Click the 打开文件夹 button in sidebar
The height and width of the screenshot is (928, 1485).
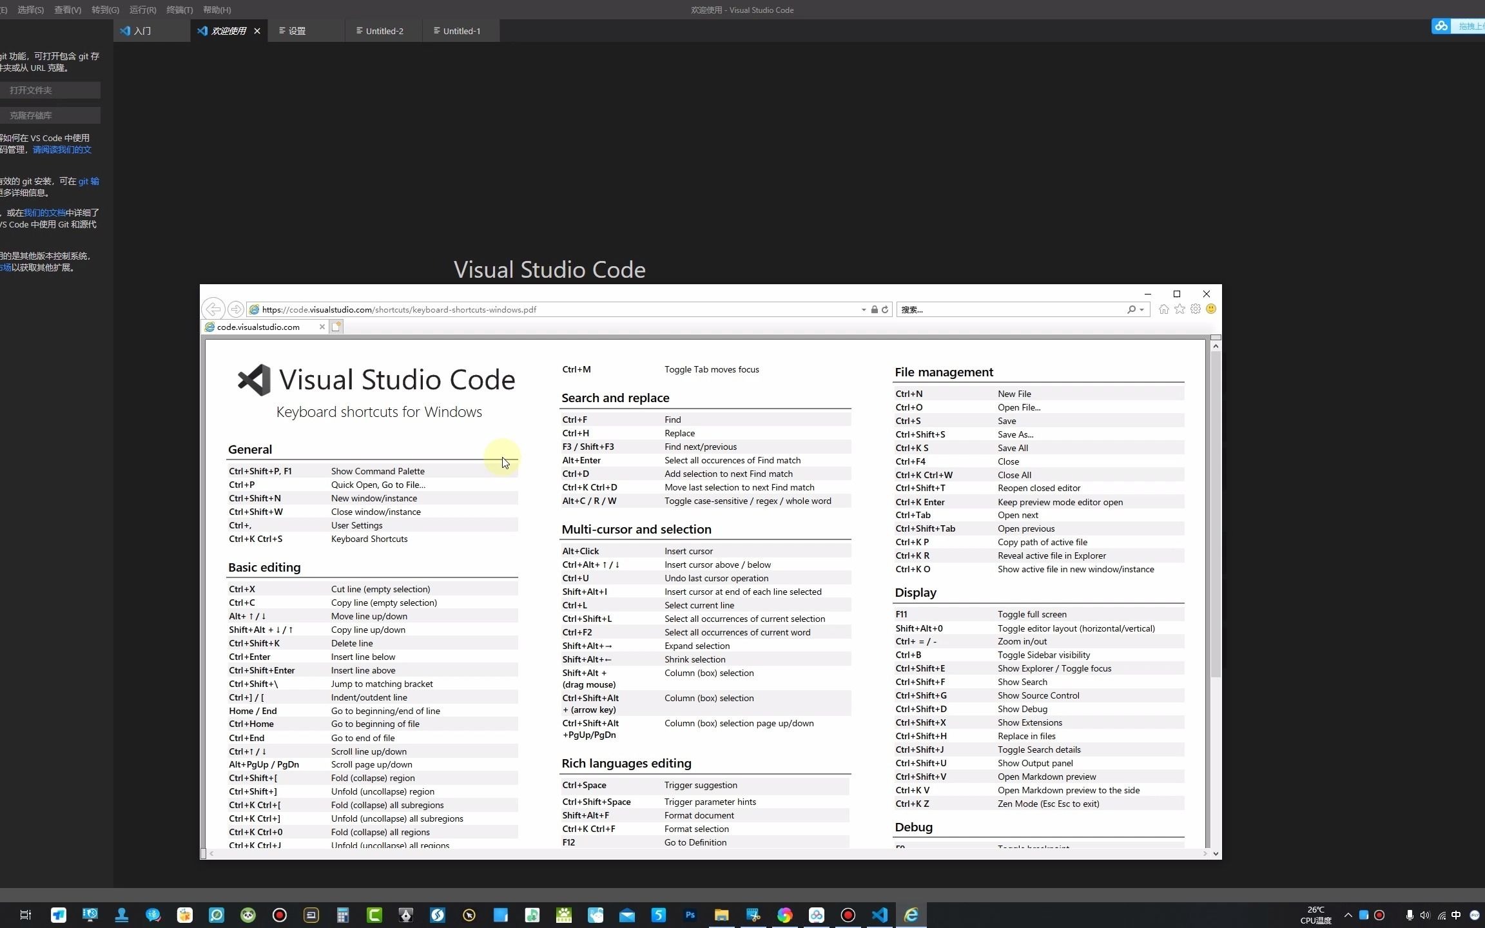pos(50,90)
